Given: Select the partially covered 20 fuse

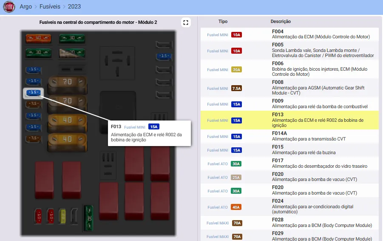Looking at the screenshot, I should click(72, 53).
